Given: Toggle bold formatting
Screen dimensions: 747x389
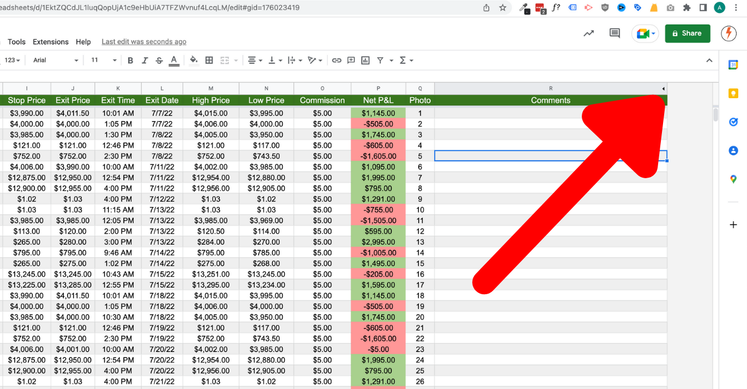Looking at the screenshot, I should [x=130, y=60].
